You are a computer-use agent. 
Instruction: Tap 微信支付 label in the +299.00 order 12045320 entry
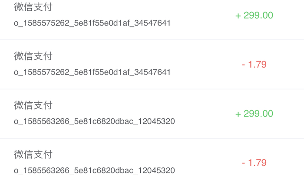[33, 105]
